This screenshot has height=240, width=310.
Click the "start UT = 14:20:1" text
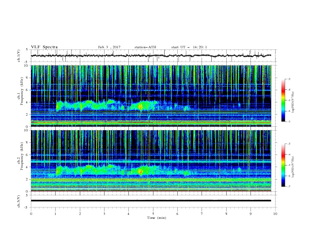coord(189,47)
